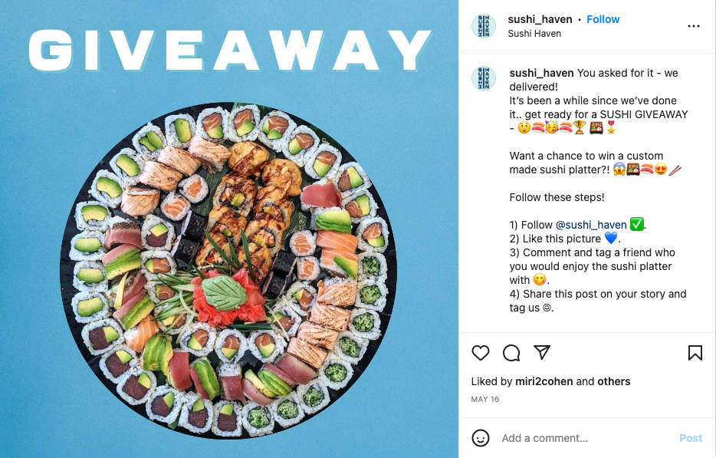The height and width of the screenshot is (458, 716).
Task: Show list of others who liked
Action: coord(613,381)
